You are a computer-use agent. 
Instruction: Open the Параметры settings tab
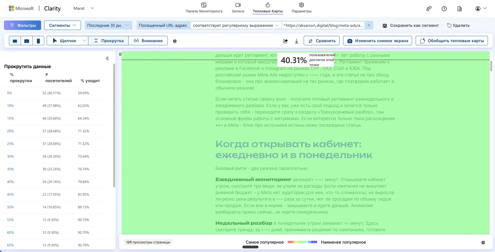(x=301, y=8)
